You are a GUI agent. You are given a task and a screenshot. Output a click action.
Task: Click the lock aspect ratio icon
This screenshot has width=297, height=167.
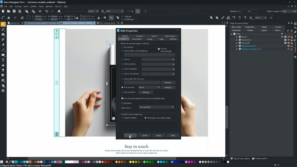77,18
